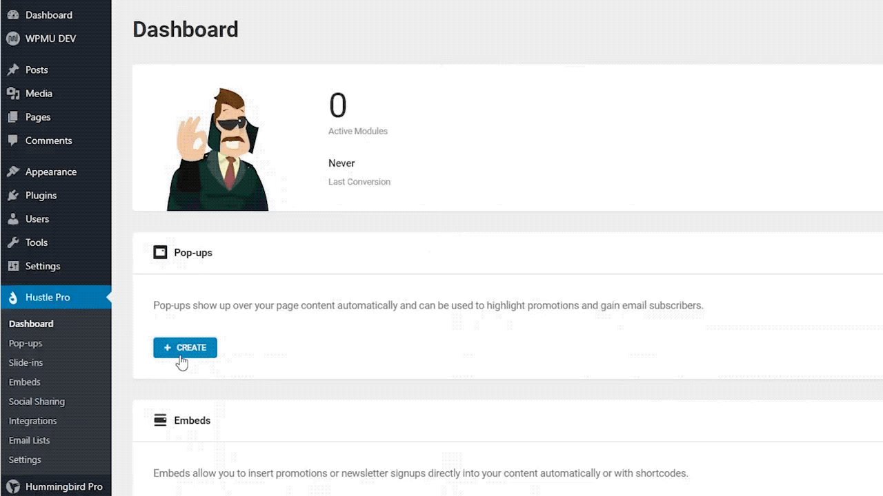Viewport: 883px width, 496px height.
Task: Select Hustle Dashboard submenu link
Action: point(31,324)
